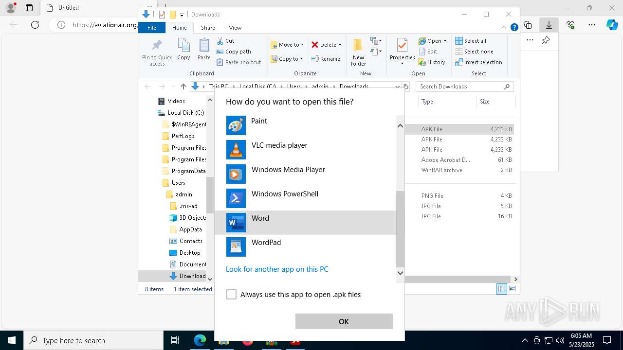The height and width of the screenshot is (350, 623).
Task: Click Explorer Up one level arrow
Action: coord(183,87)
